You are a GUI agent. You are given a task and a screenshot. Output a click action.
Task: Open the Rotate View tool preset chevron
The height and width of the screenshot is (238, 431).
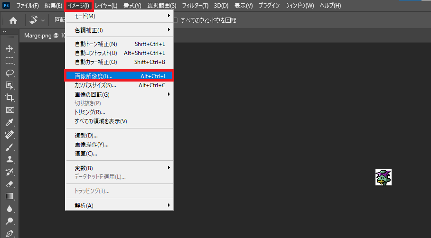coord(43,20)
